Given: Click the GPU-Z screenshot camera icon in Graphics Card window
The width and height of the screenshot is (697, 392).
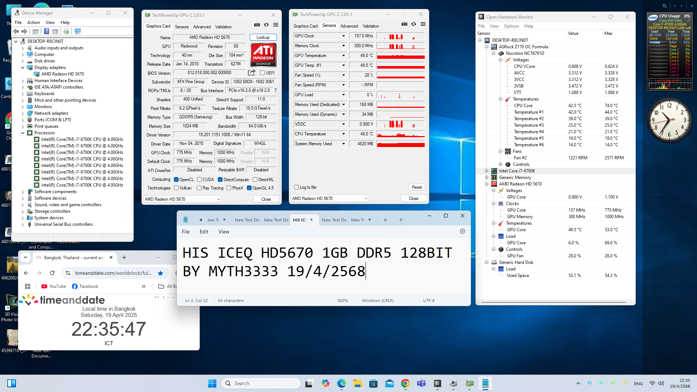Looking at the screenshot, I should (257, 25).
